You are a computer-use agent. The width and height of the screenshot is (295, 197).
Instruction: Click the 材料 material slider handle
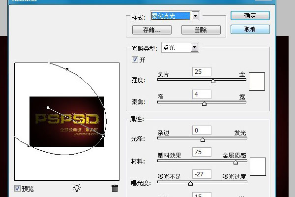[x=236, y=162]
